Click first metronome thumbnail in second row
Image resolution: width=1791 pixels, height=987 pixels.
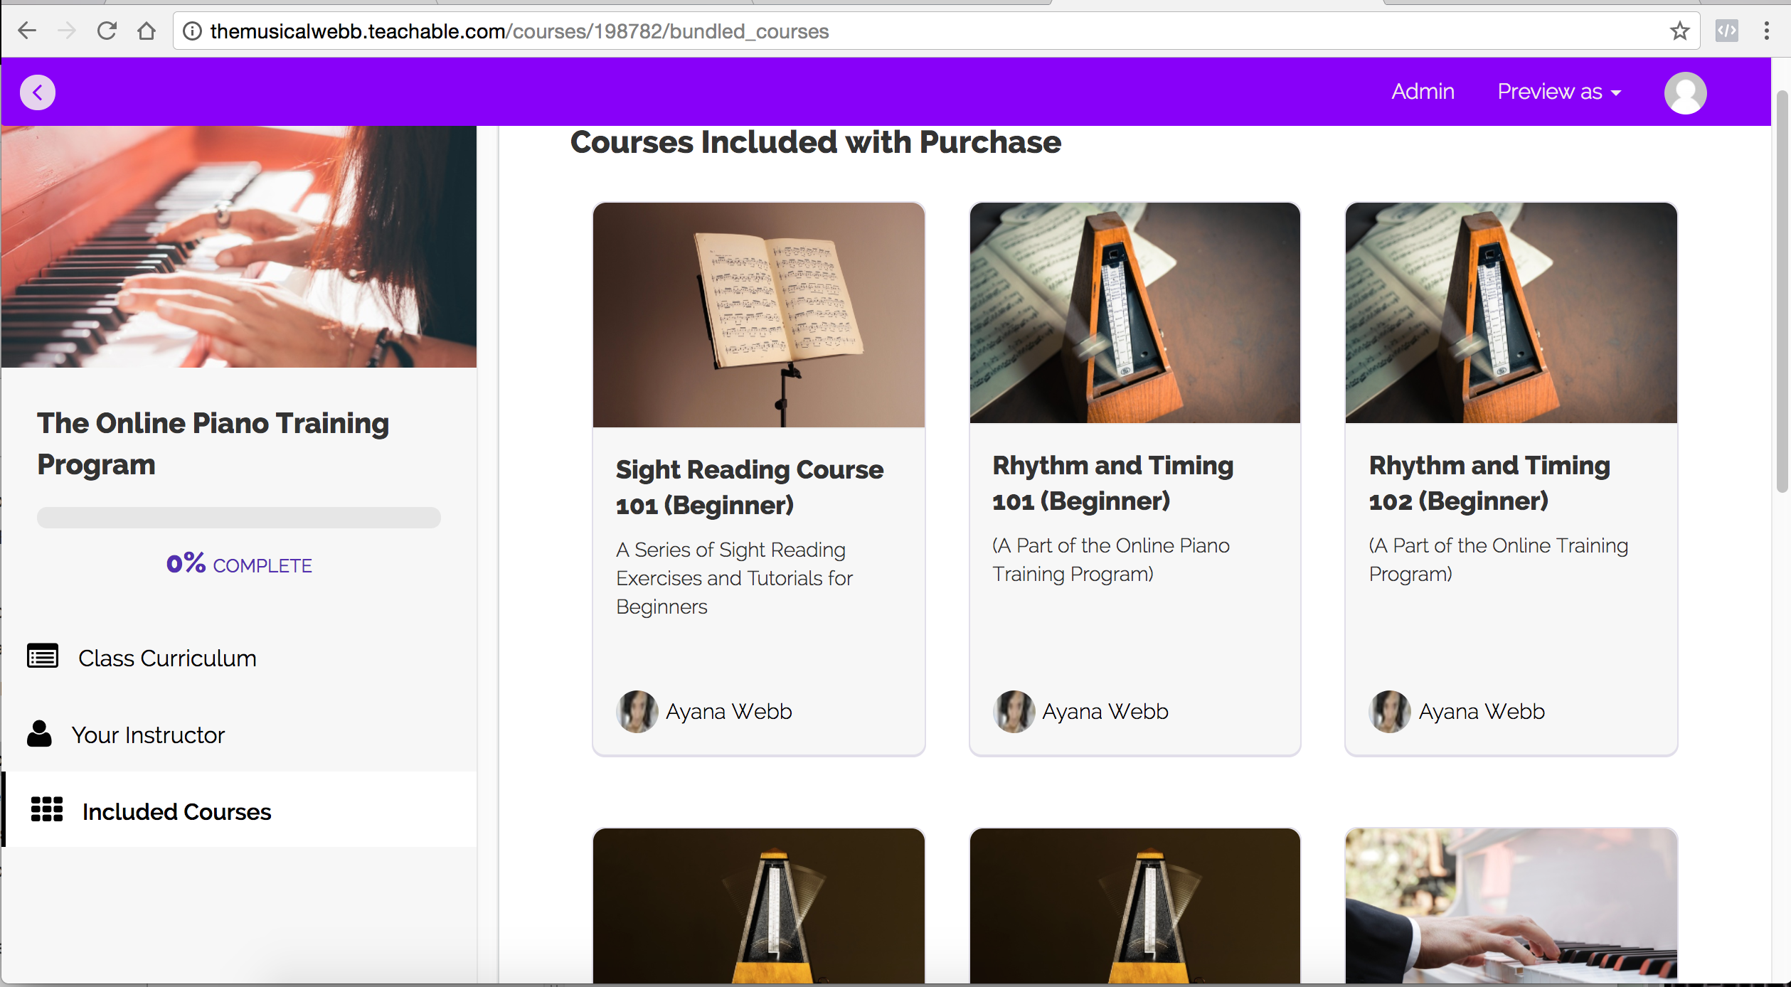(758, 906)
